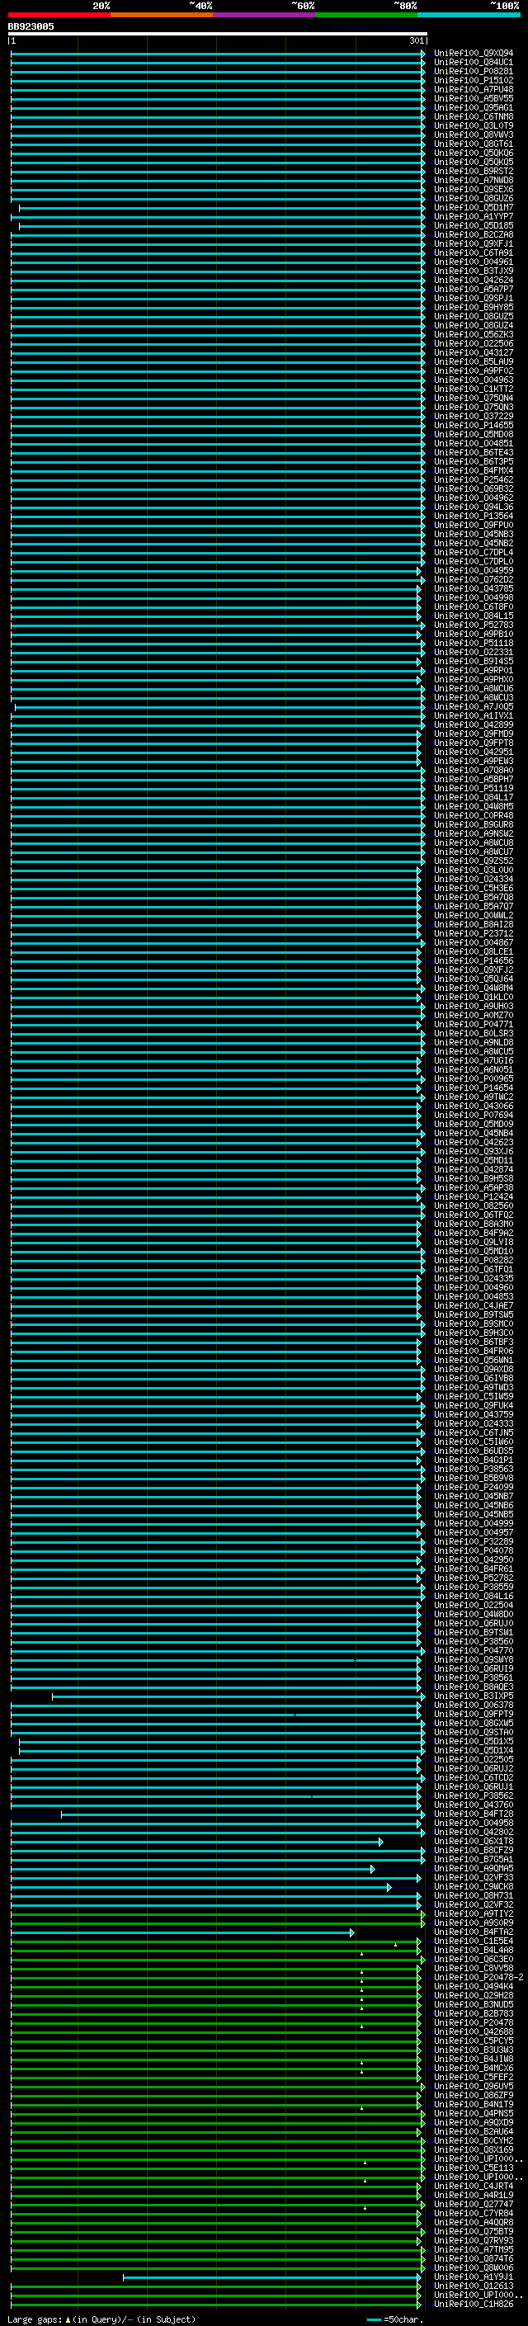Click the cyan alignment bar for UniRef100_B4FTA2
This screenshot has height=2326, width=528.
[182, 1932]
